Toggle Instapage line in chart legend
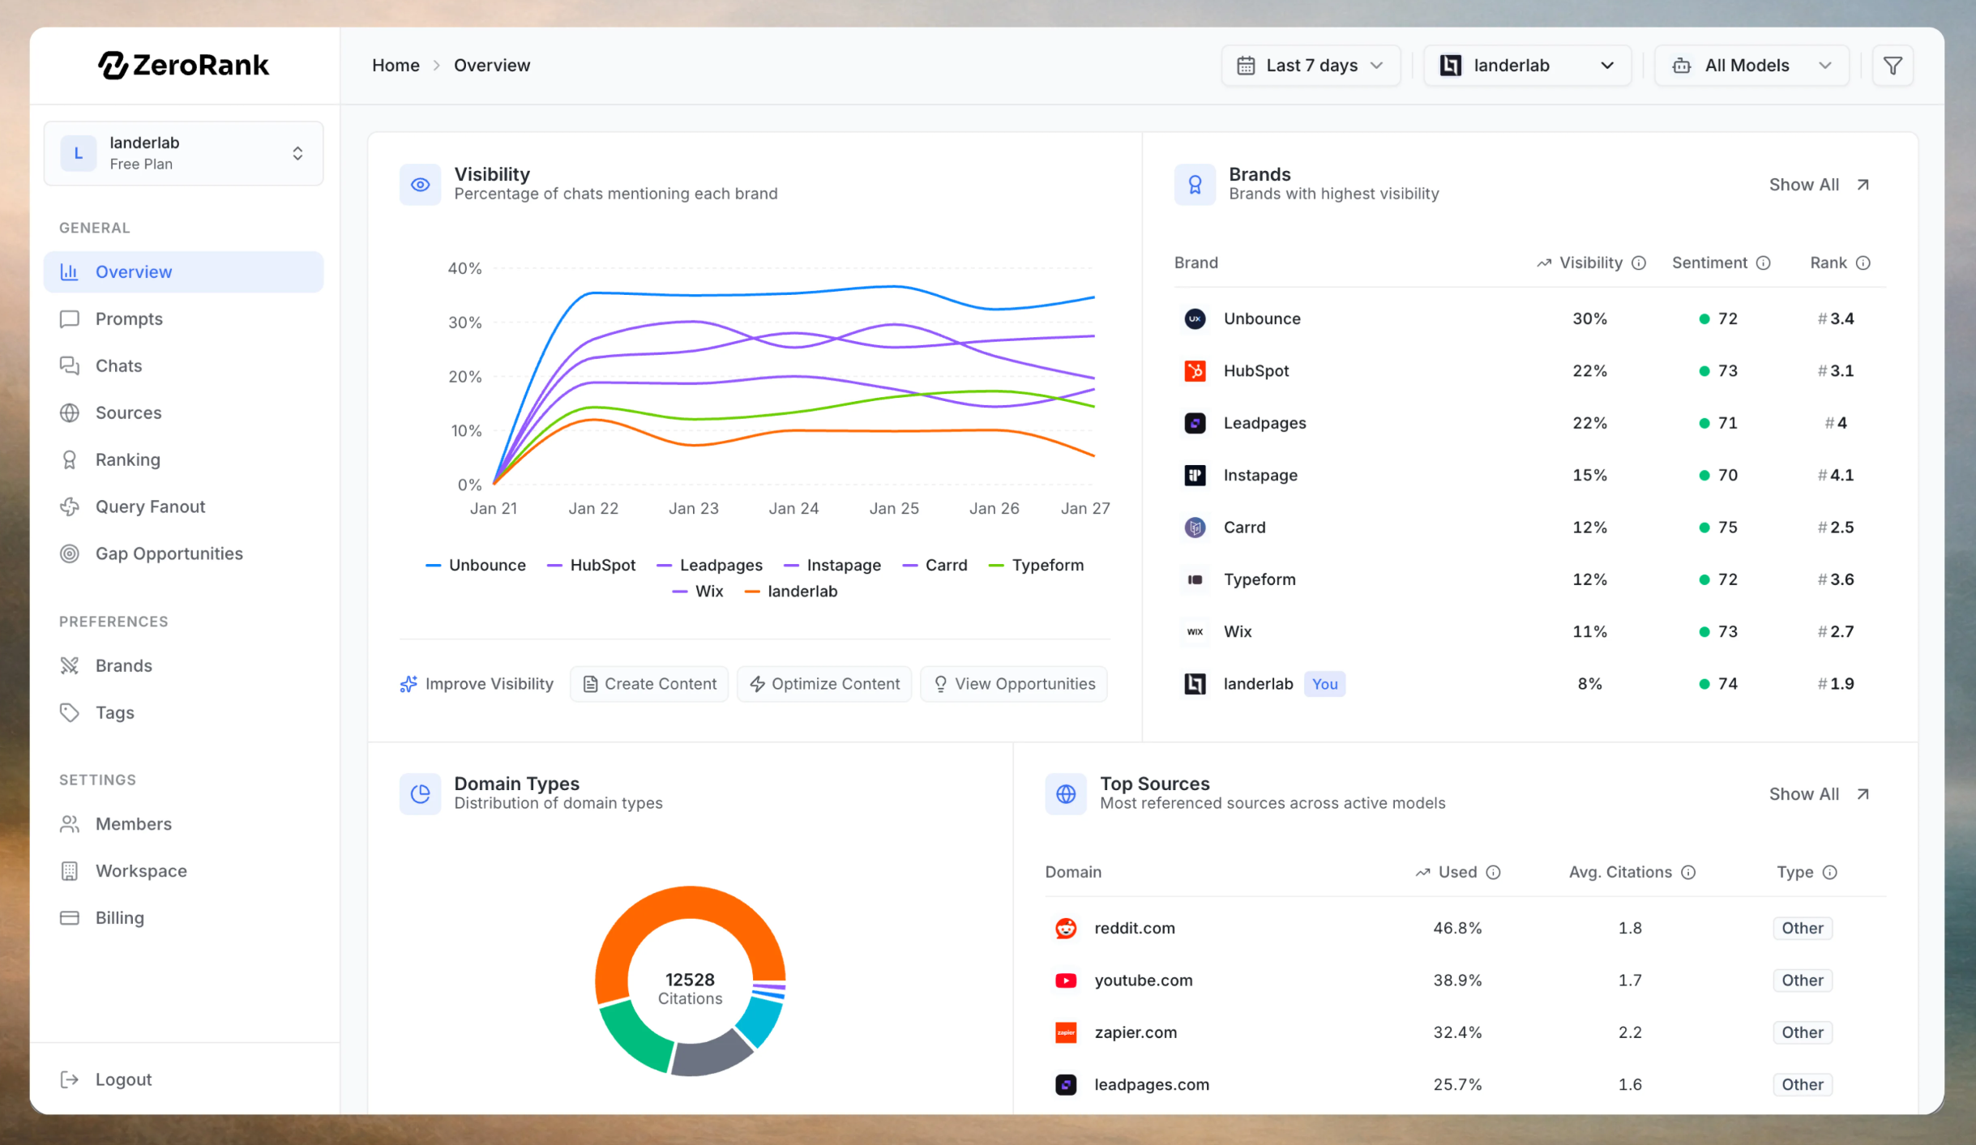1976x1145 pixels. pos(832,566)
